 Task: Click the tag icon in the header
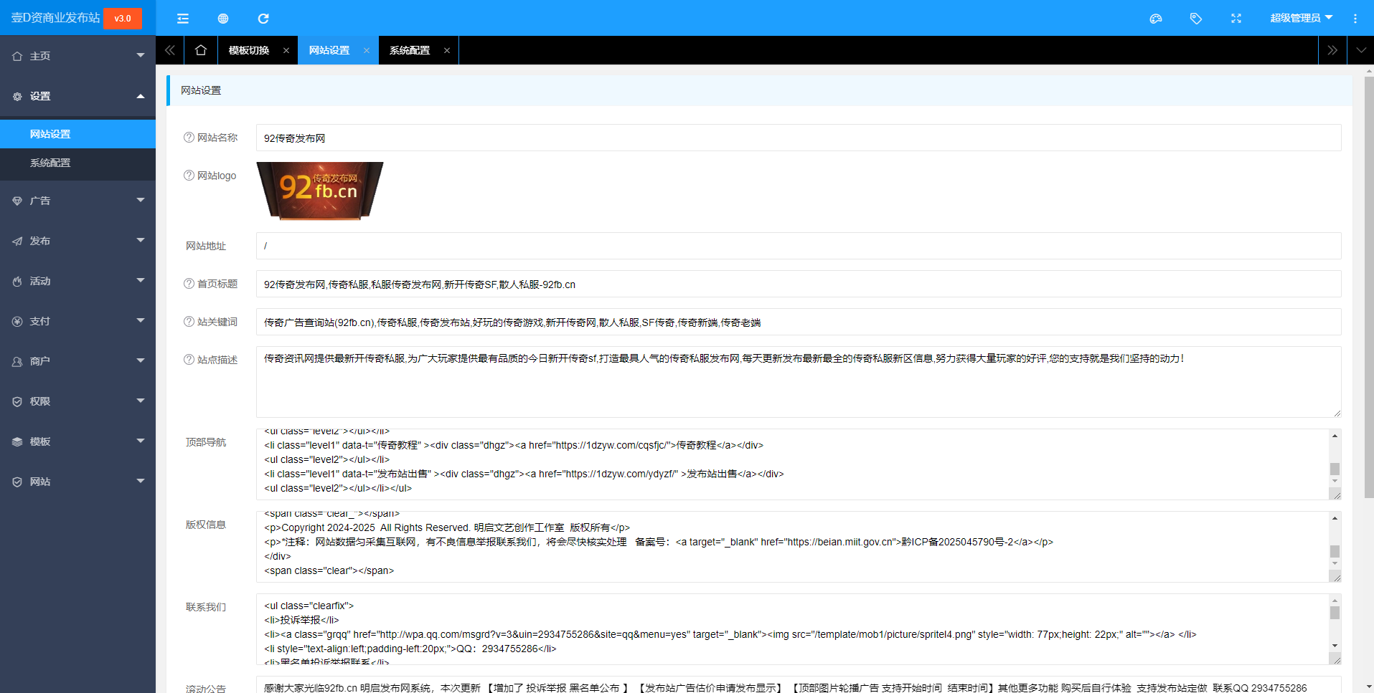click(x=1195, y=18)
